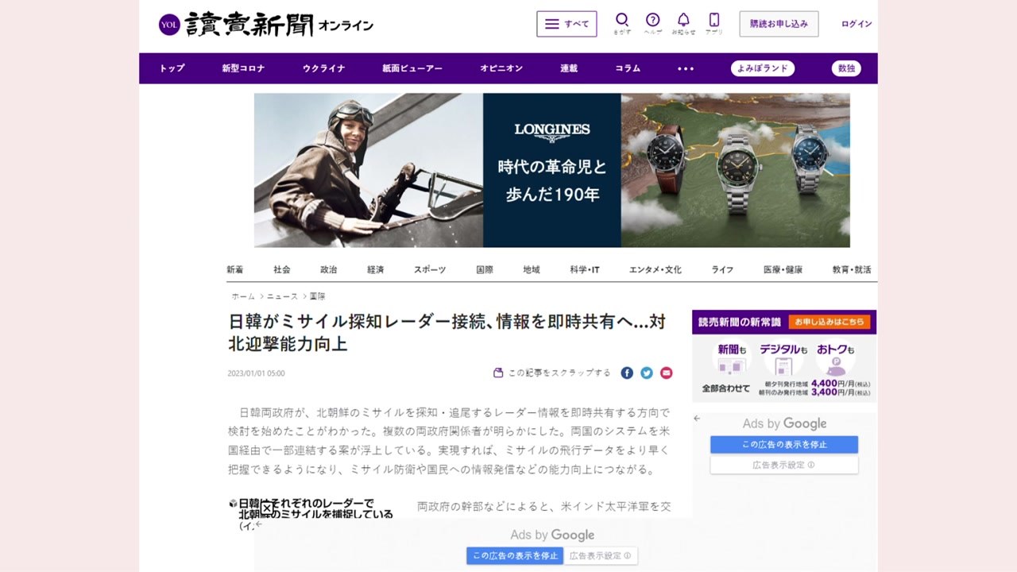Open コラム navigation item
Screen dimensions: 1017x572
628,68
